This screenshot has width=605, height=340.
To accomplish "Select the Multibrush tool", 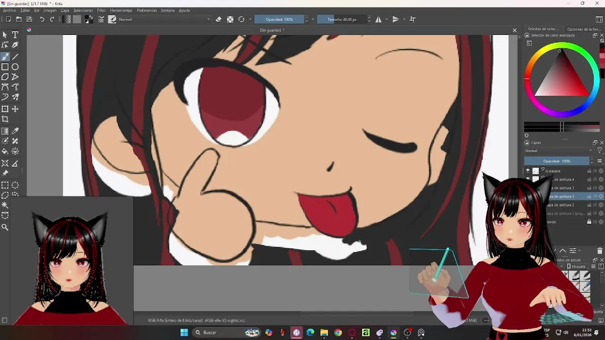I will [x=15, y=98].
